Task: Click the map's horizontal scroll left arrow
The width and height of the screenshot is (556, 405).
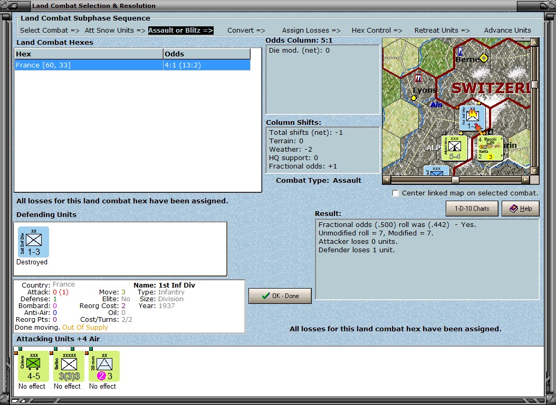Action: pos(387,180)
